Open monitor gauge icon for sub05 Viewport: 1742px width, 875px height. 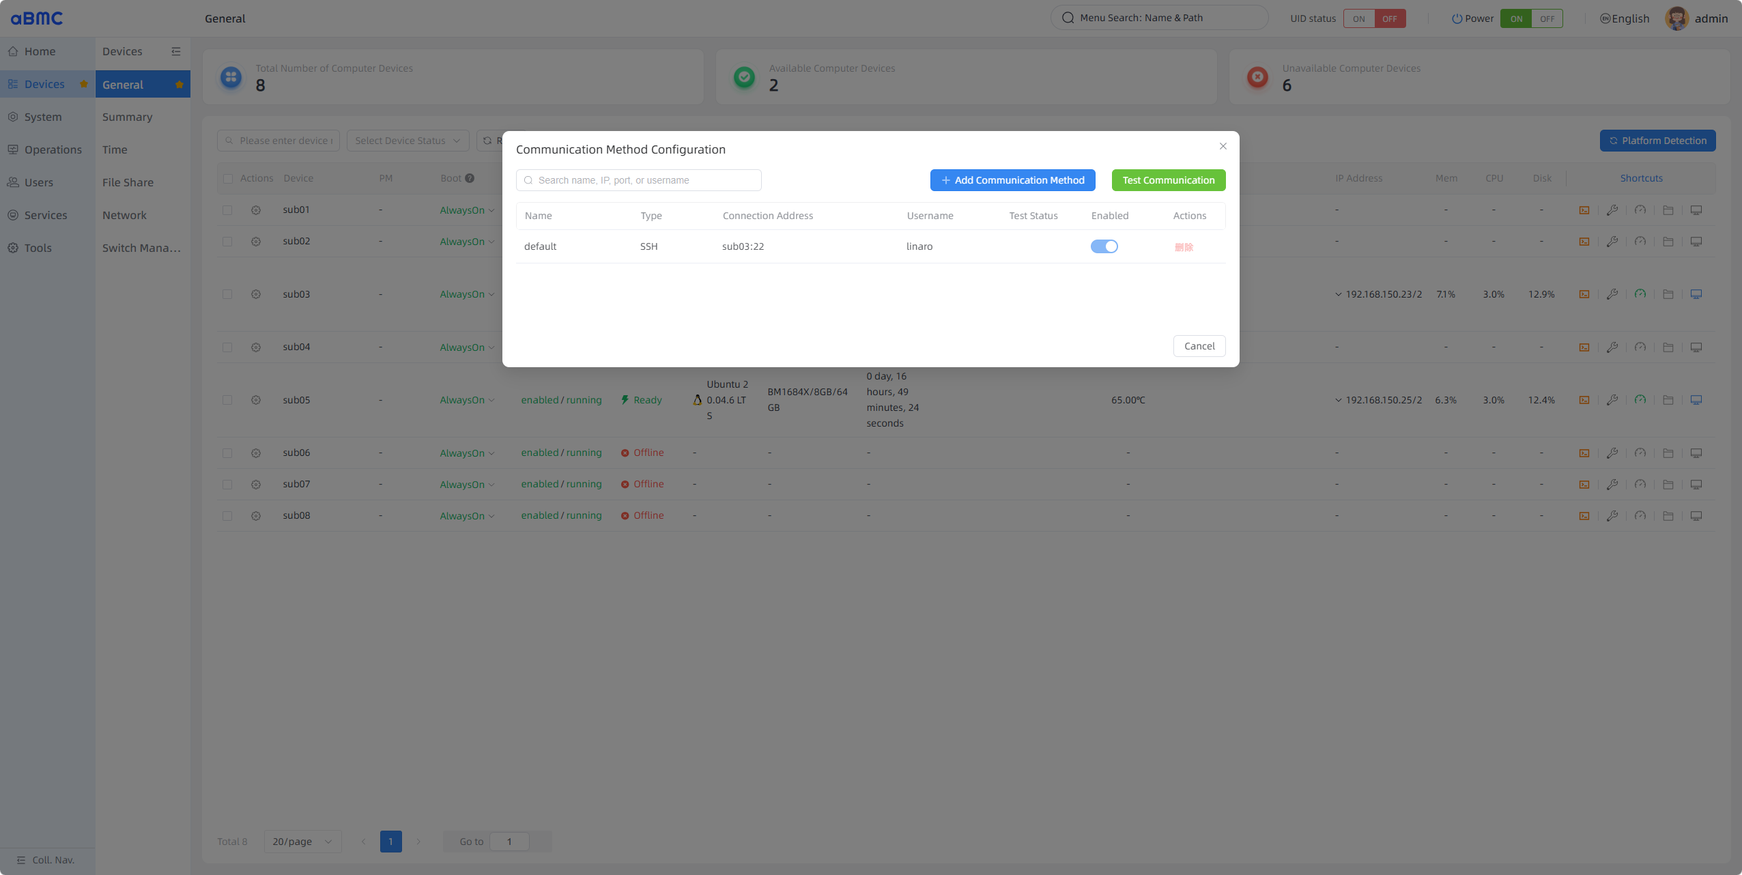click(x=1640, y=400)
